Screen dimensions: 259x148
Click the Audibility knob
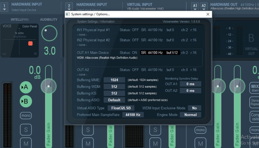tap(49, 33)
